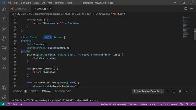Maximize the panel with up chevron
196x110 pixels.
186,91
